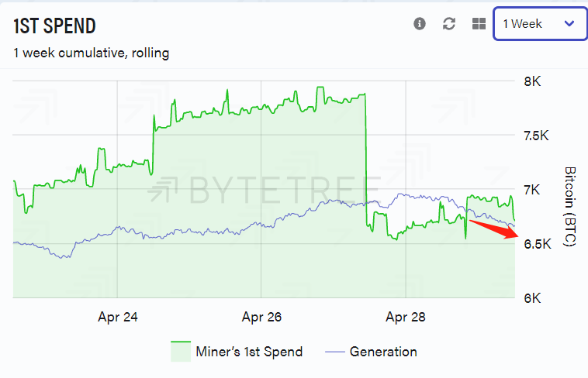The image size is (588, 378).
Task: Click the chevron arrow in the 1 Week selector
Action: pos(569,23)
